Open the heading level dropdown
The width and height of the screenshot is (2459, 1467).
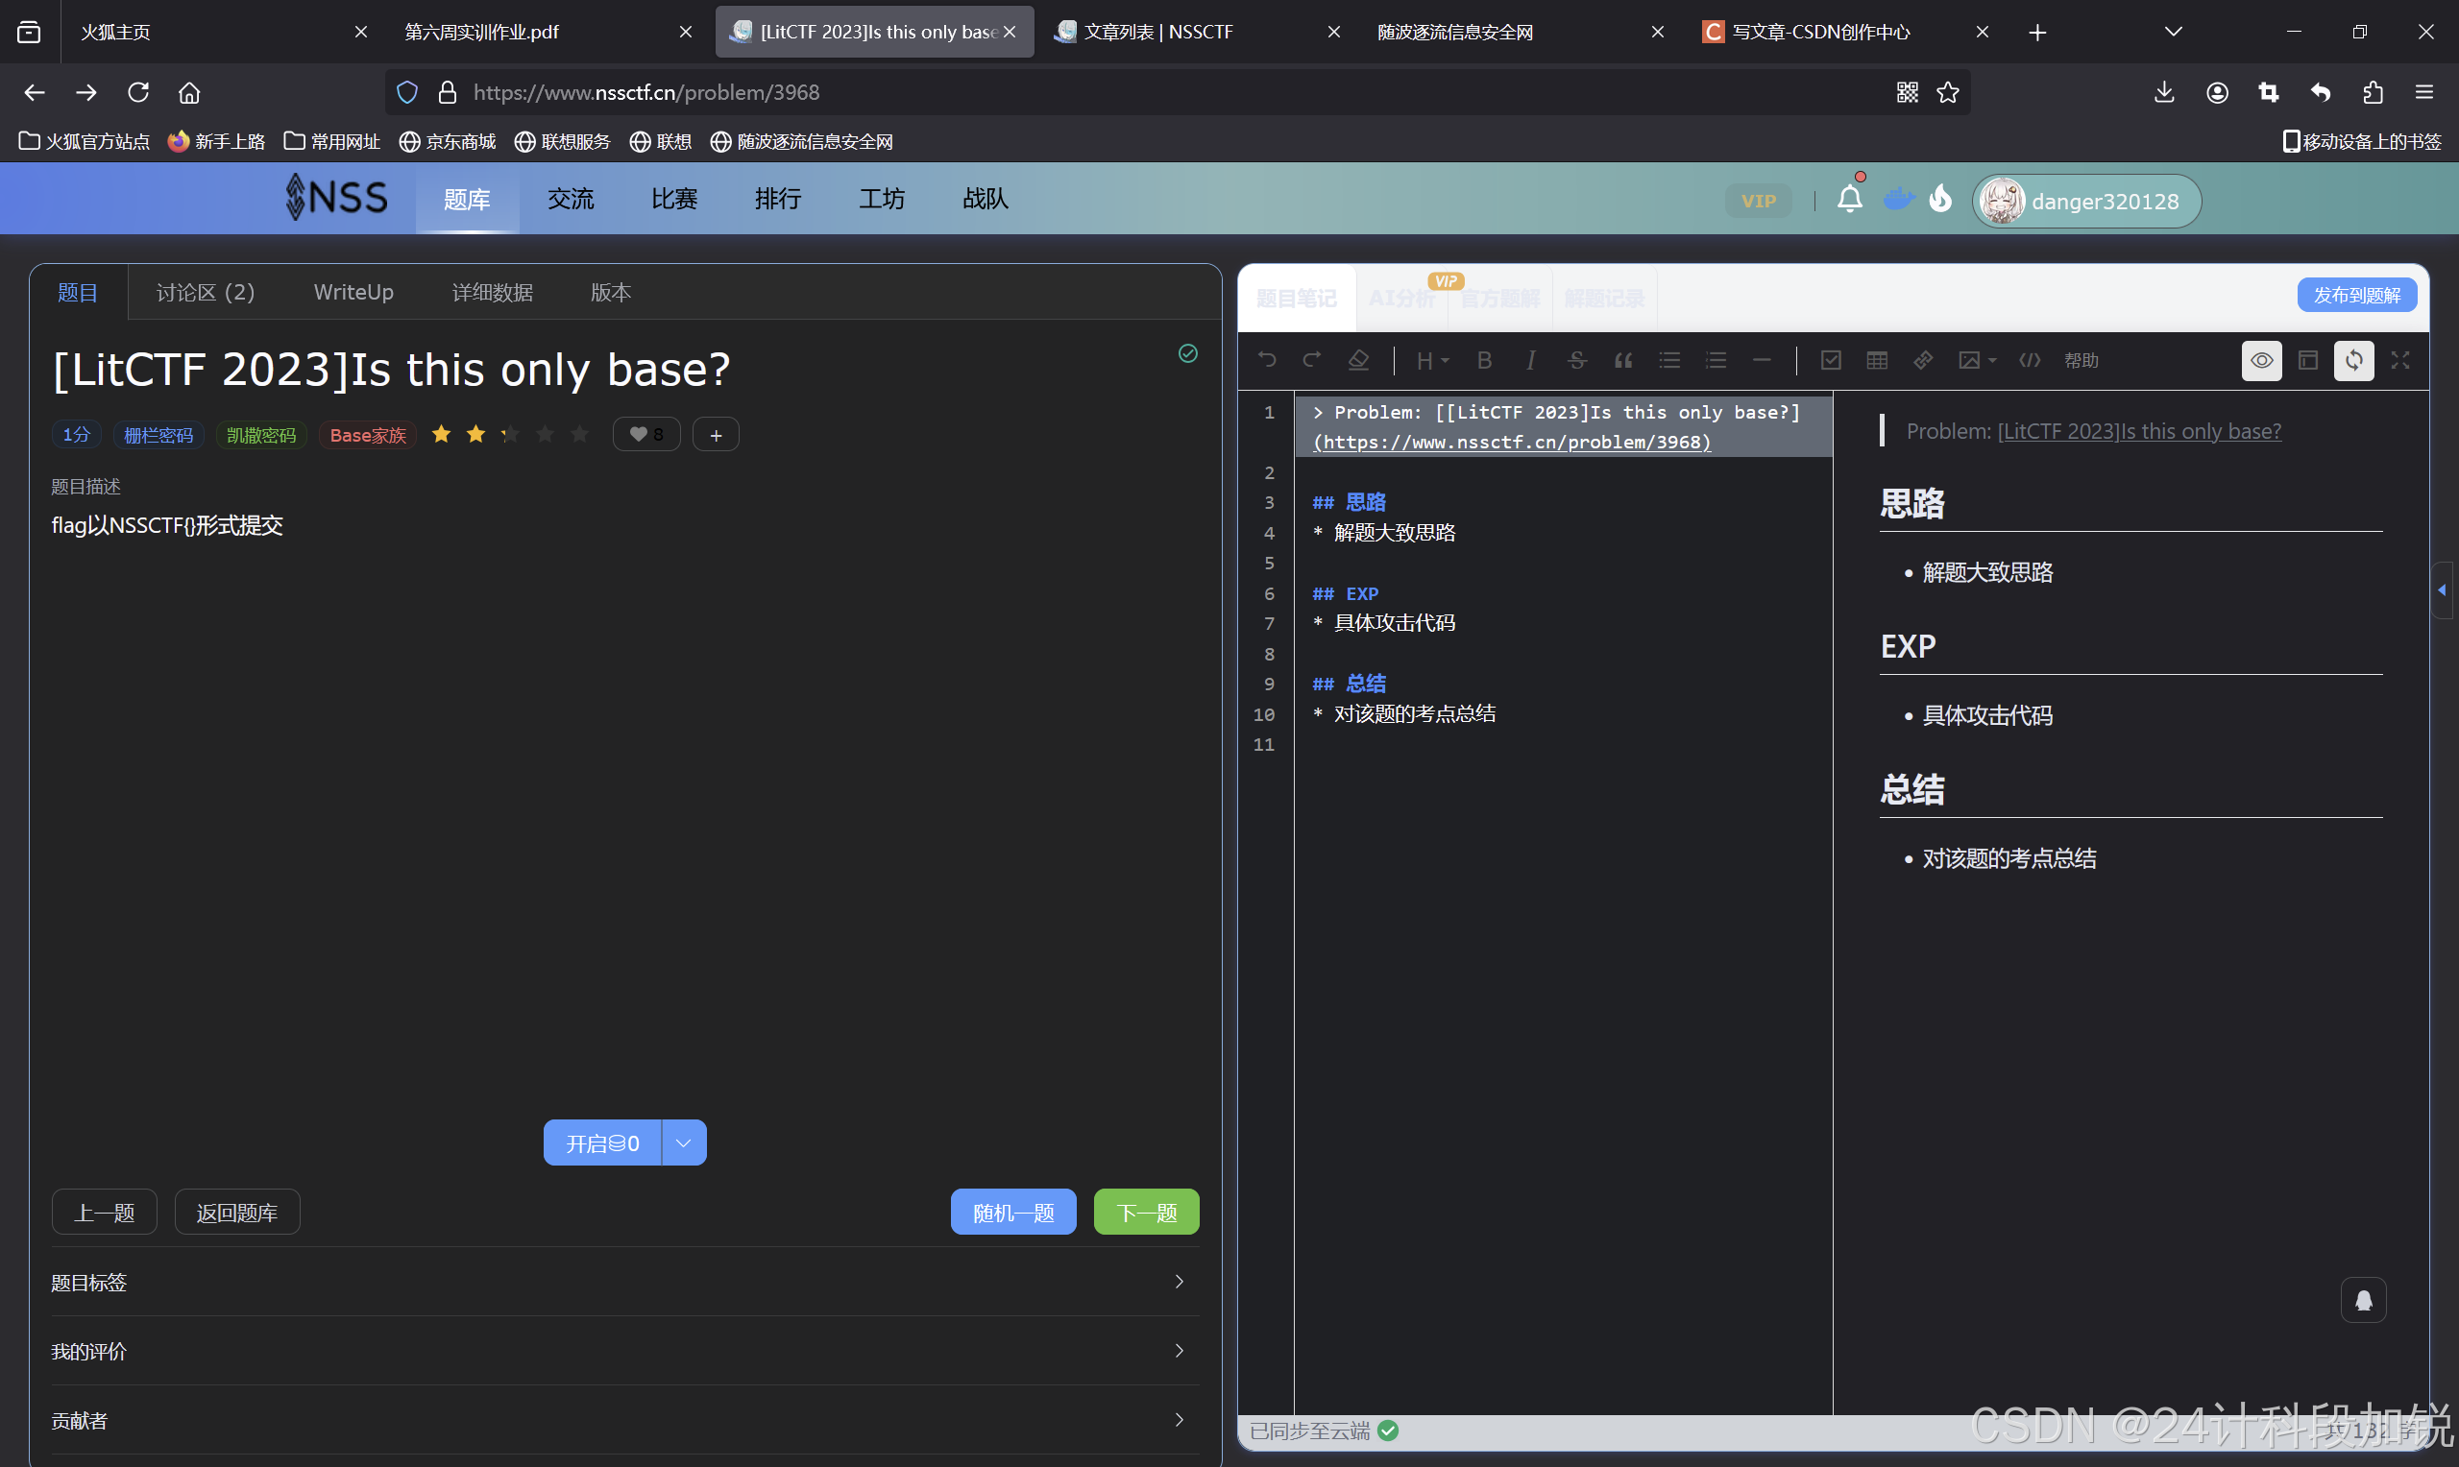[1432, 361]
